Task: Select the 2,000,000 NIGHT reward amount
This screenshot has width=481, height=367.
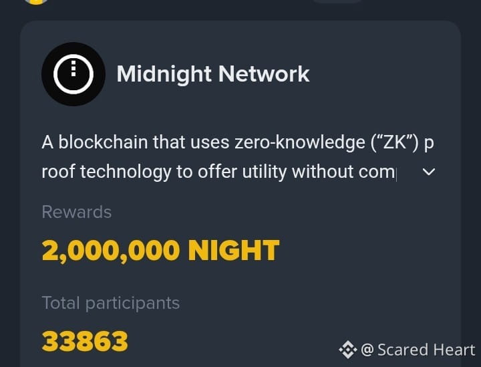Action: (161, 251)
